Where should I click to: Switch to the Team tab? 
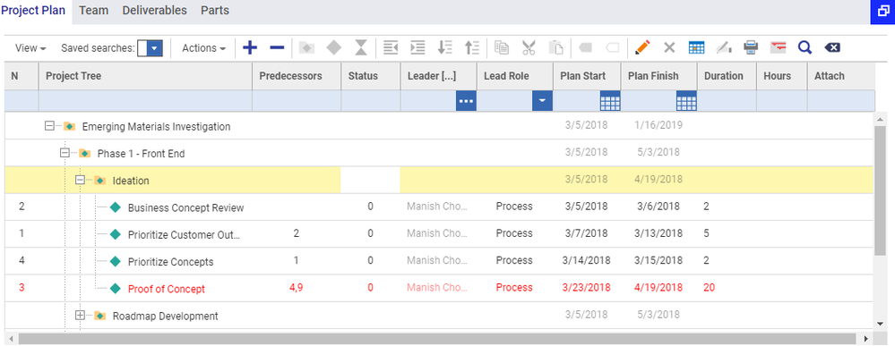click(x=93, y=10)
